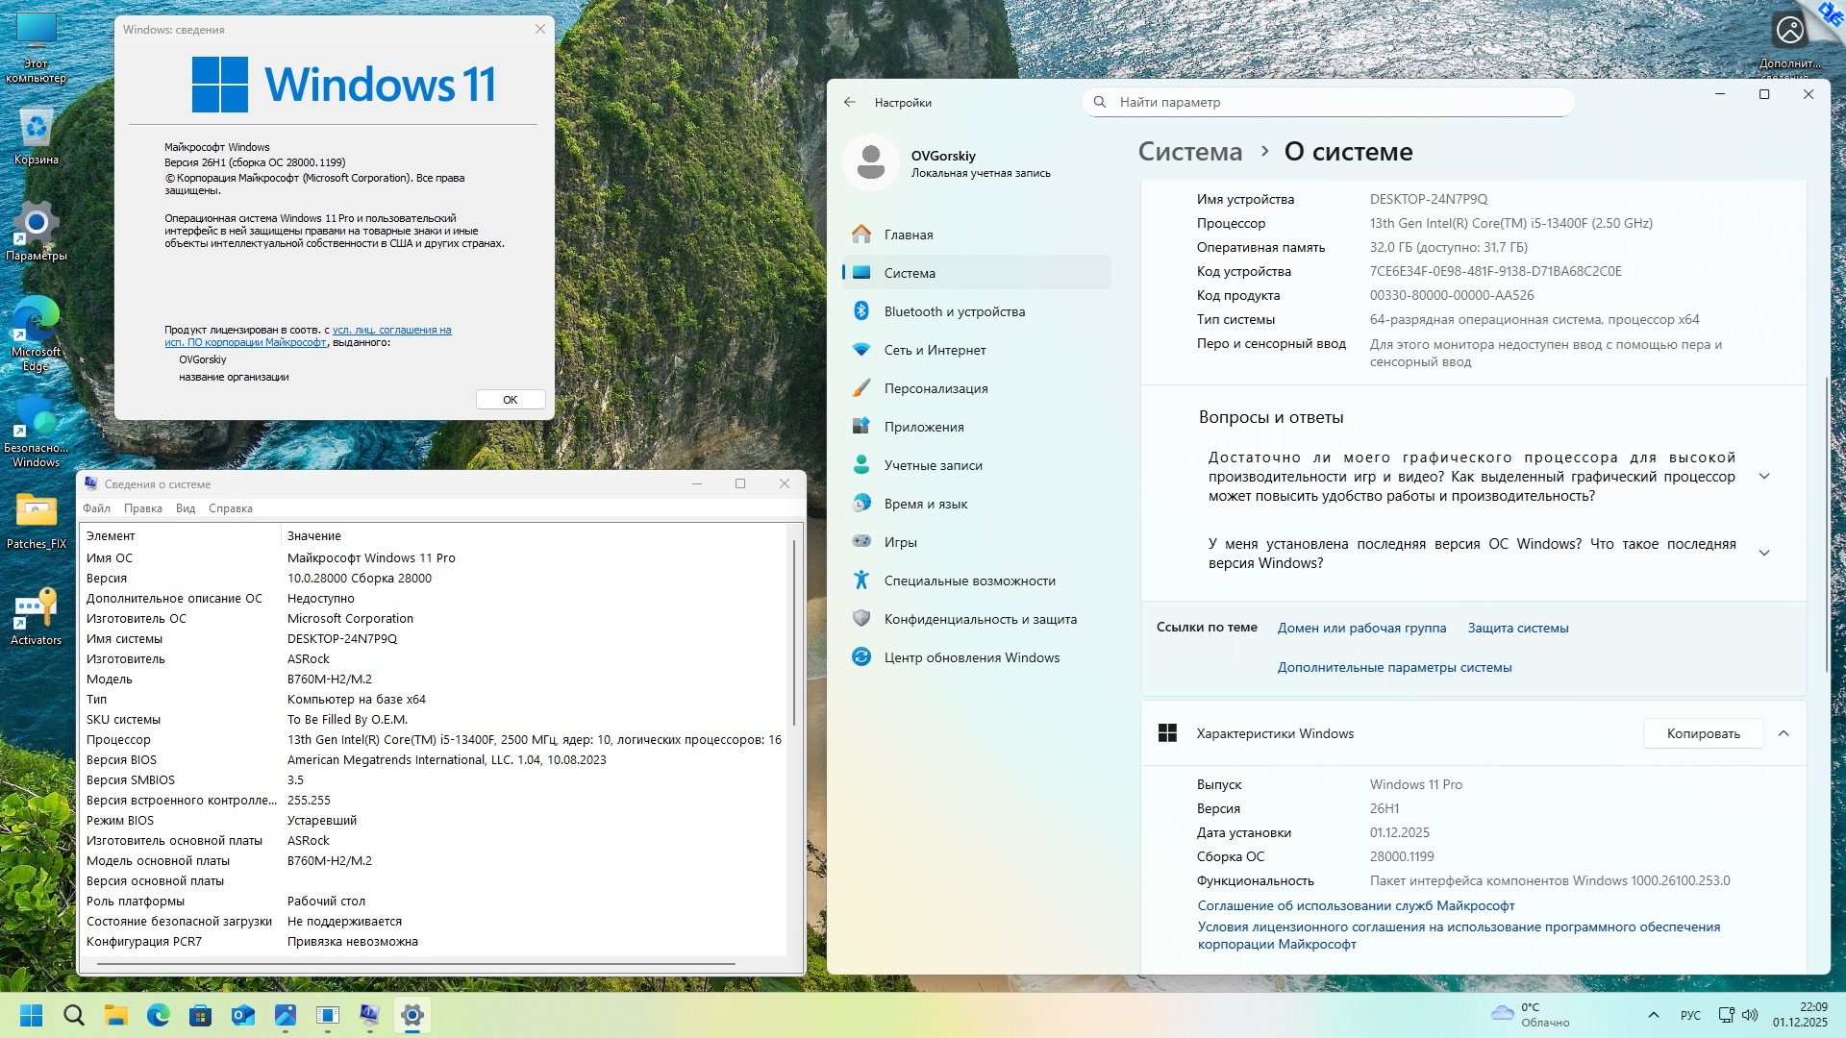Show hidden tray icons chevron

pyautogui.click(x=1654, y=1015)
